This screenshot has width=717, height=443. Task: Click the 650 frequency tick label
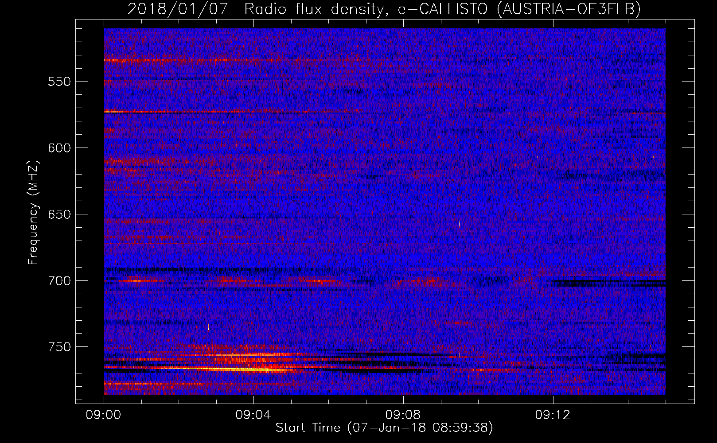click(x=59, y=214)
